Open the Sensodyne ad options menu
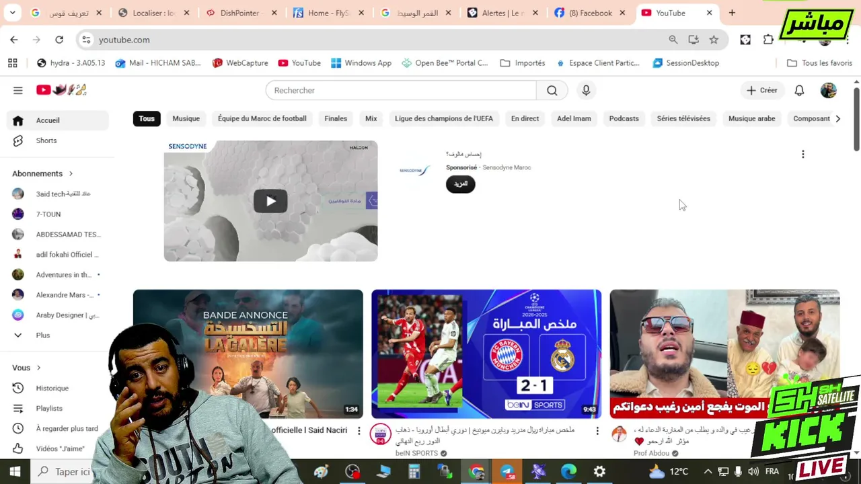861x484 pixels. tap(802, 154)
